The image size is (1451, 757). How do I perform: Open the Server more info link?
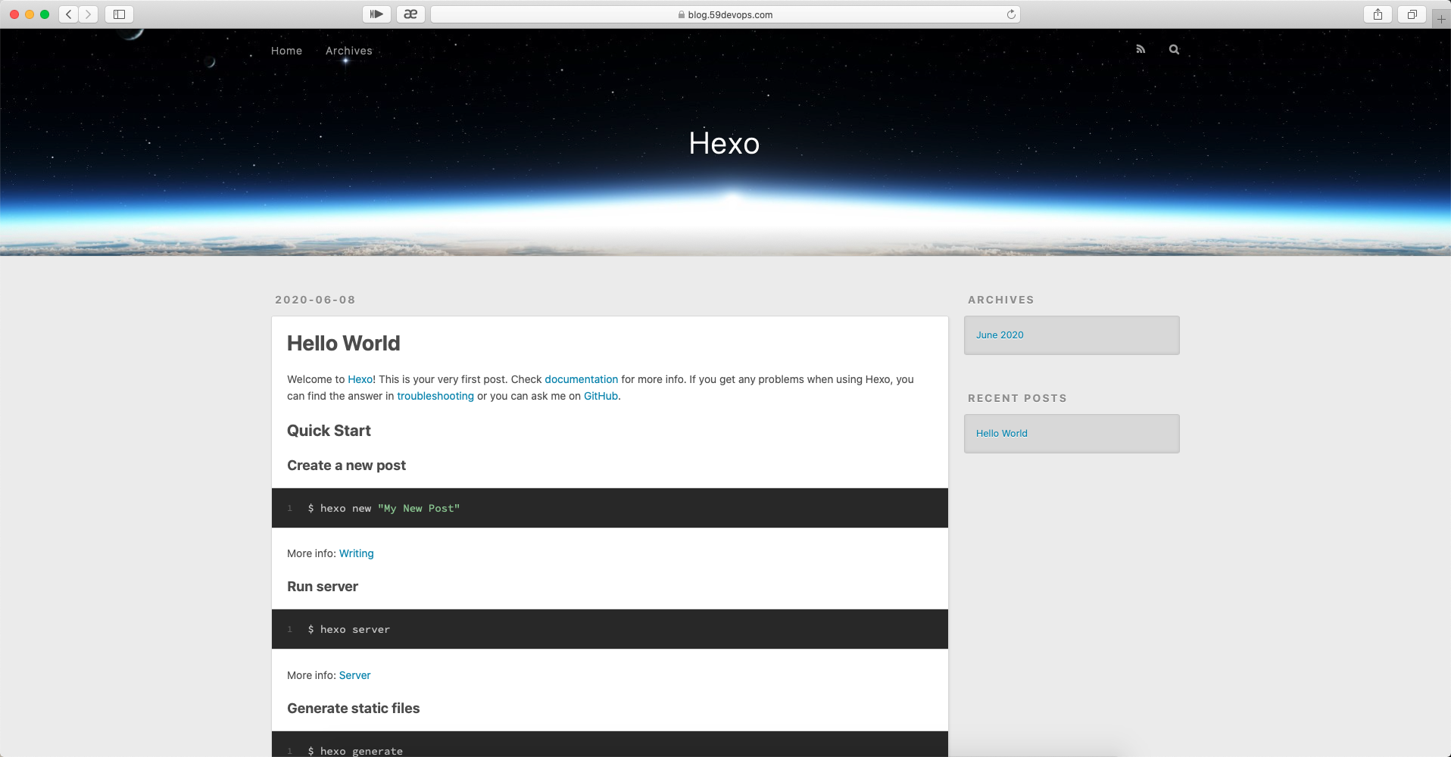pos(354,675)
